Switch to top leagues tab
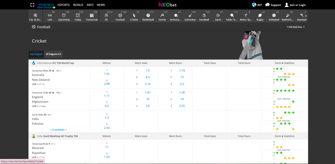Screen dimensions: 335x164 36,54
